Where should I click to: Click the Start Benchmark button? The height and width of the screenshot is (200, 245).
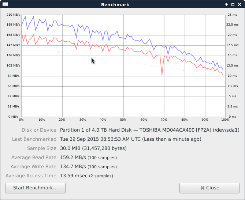click(x=36, y=188)
